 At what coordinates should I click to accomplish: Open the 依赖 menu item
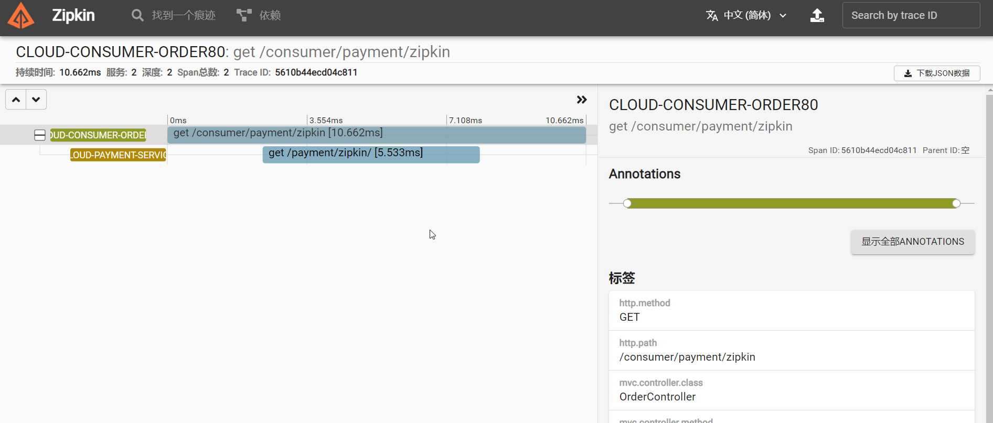coord(259,15)
